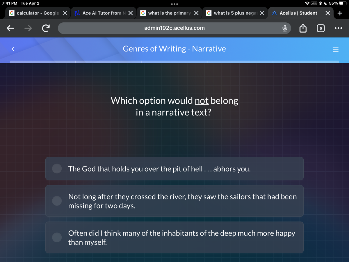The width and height of the screenshot is (349, 262).
Task: Select the radio button for 'Not long after they crossed'
Action: pos(57,201)
